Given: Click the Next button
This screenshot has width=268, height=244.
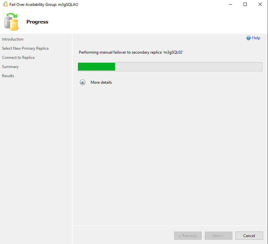Looking at the screenshot, I should pyautogui.click(x=218, y=235).
